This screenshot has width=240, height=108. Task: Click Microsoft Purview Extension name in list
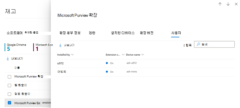(x=32, y=103)
